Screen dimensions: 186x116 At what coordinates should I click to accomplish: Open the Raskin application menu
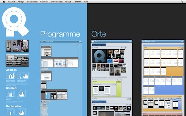[12, 2]
